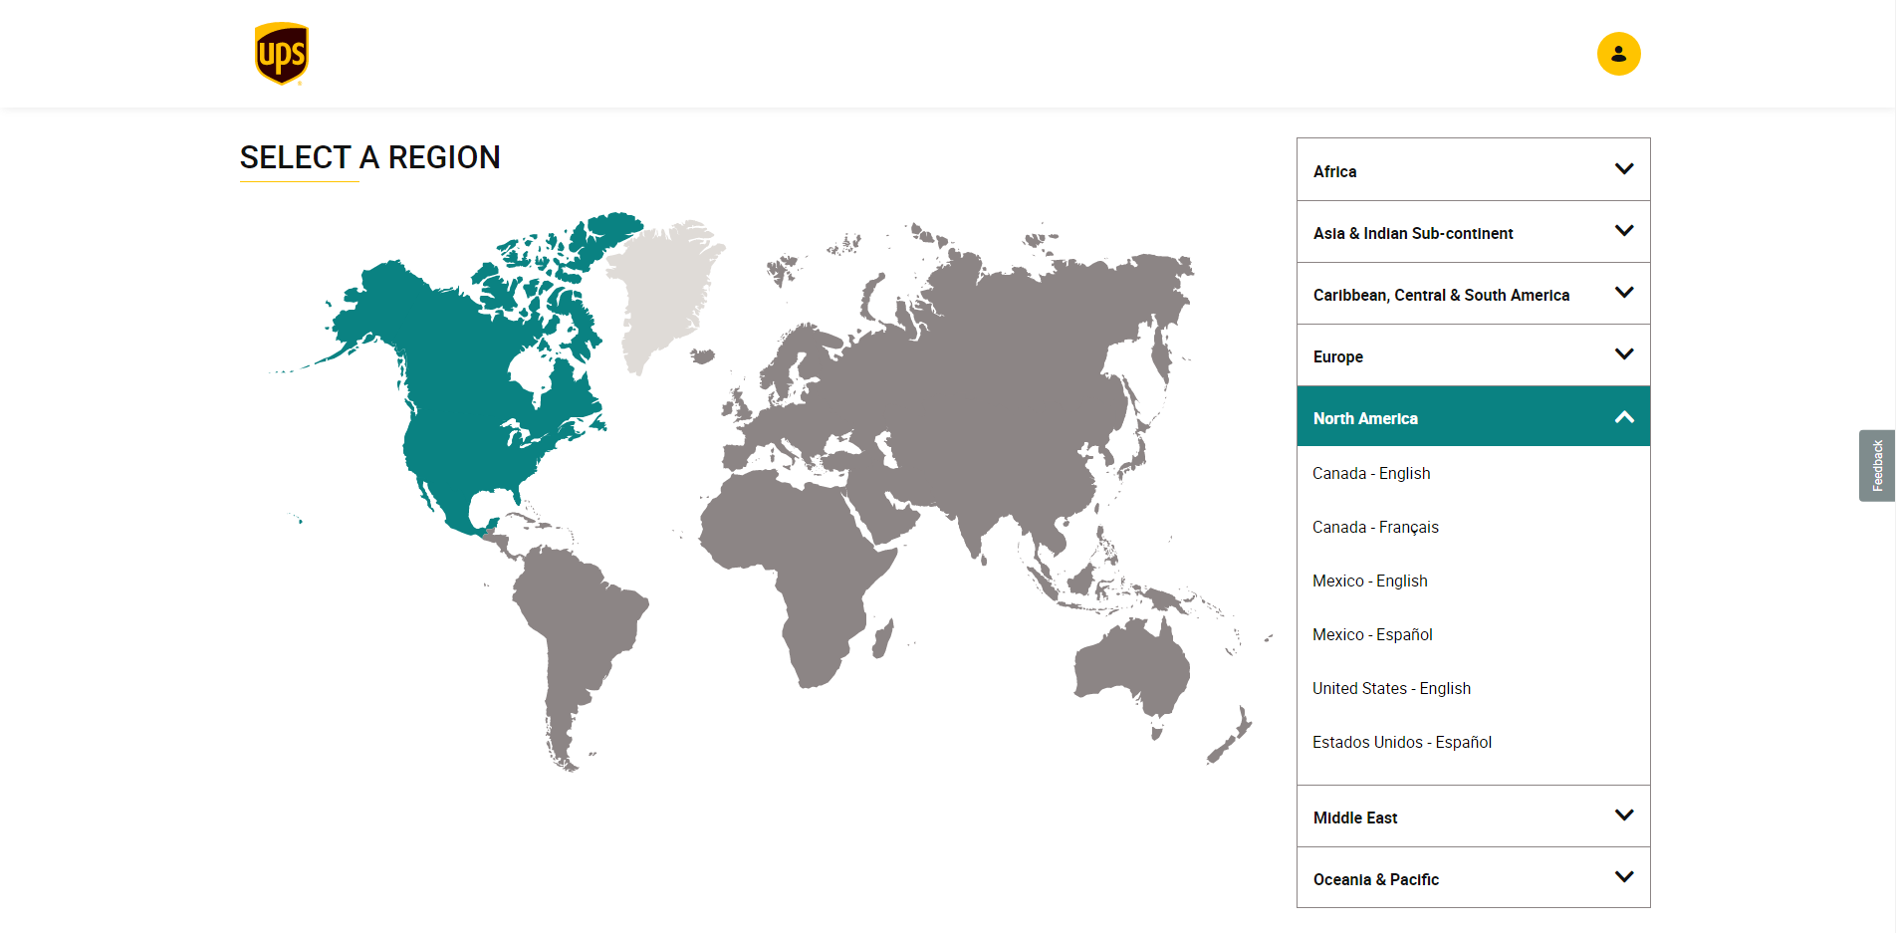
Task: Select United States - English
Action: [1391, 688]
